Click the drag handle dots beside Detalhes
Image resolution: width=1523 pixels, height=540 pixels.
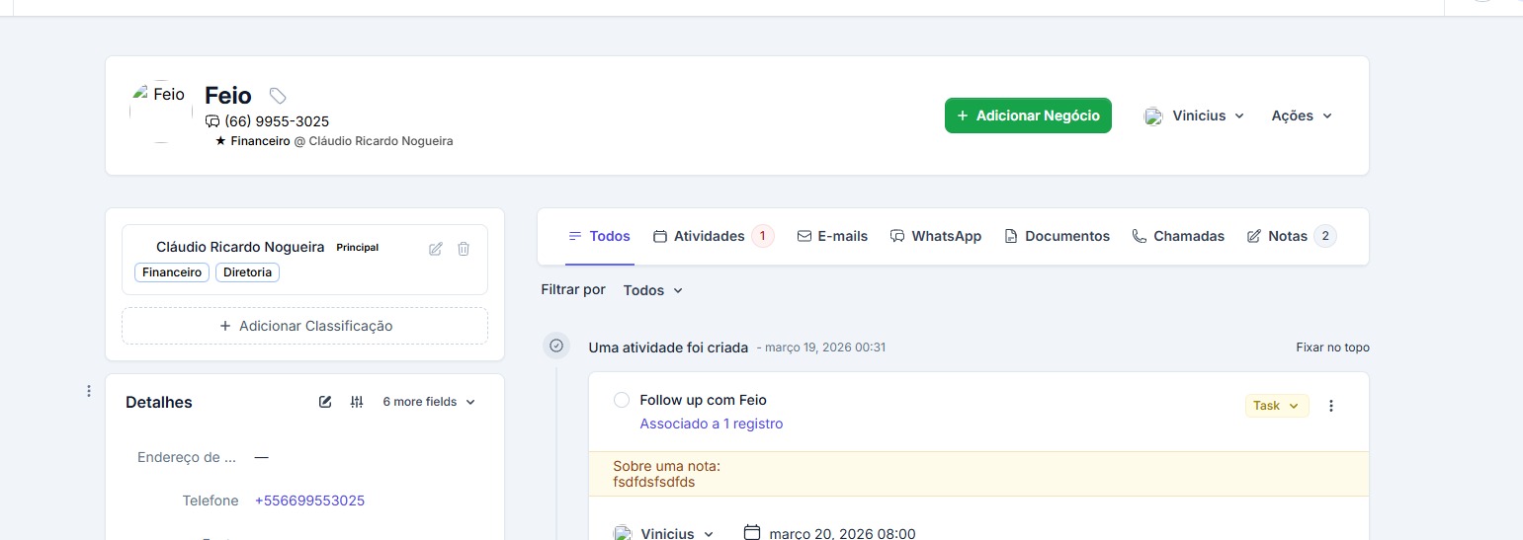(x=89, y=391)
